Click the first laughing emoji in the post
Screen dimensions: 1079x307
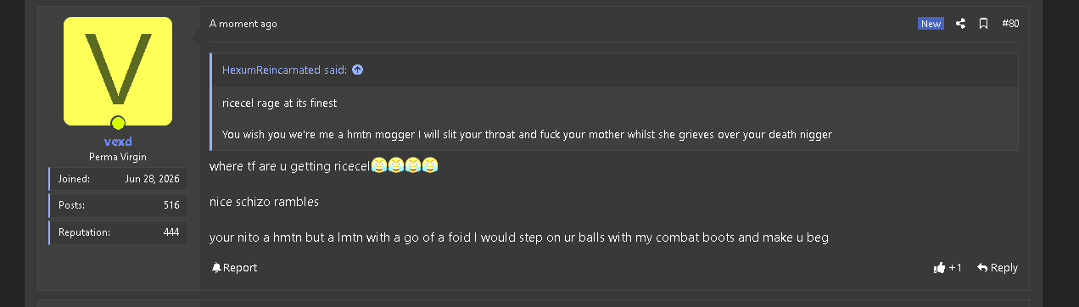point(378,165)
